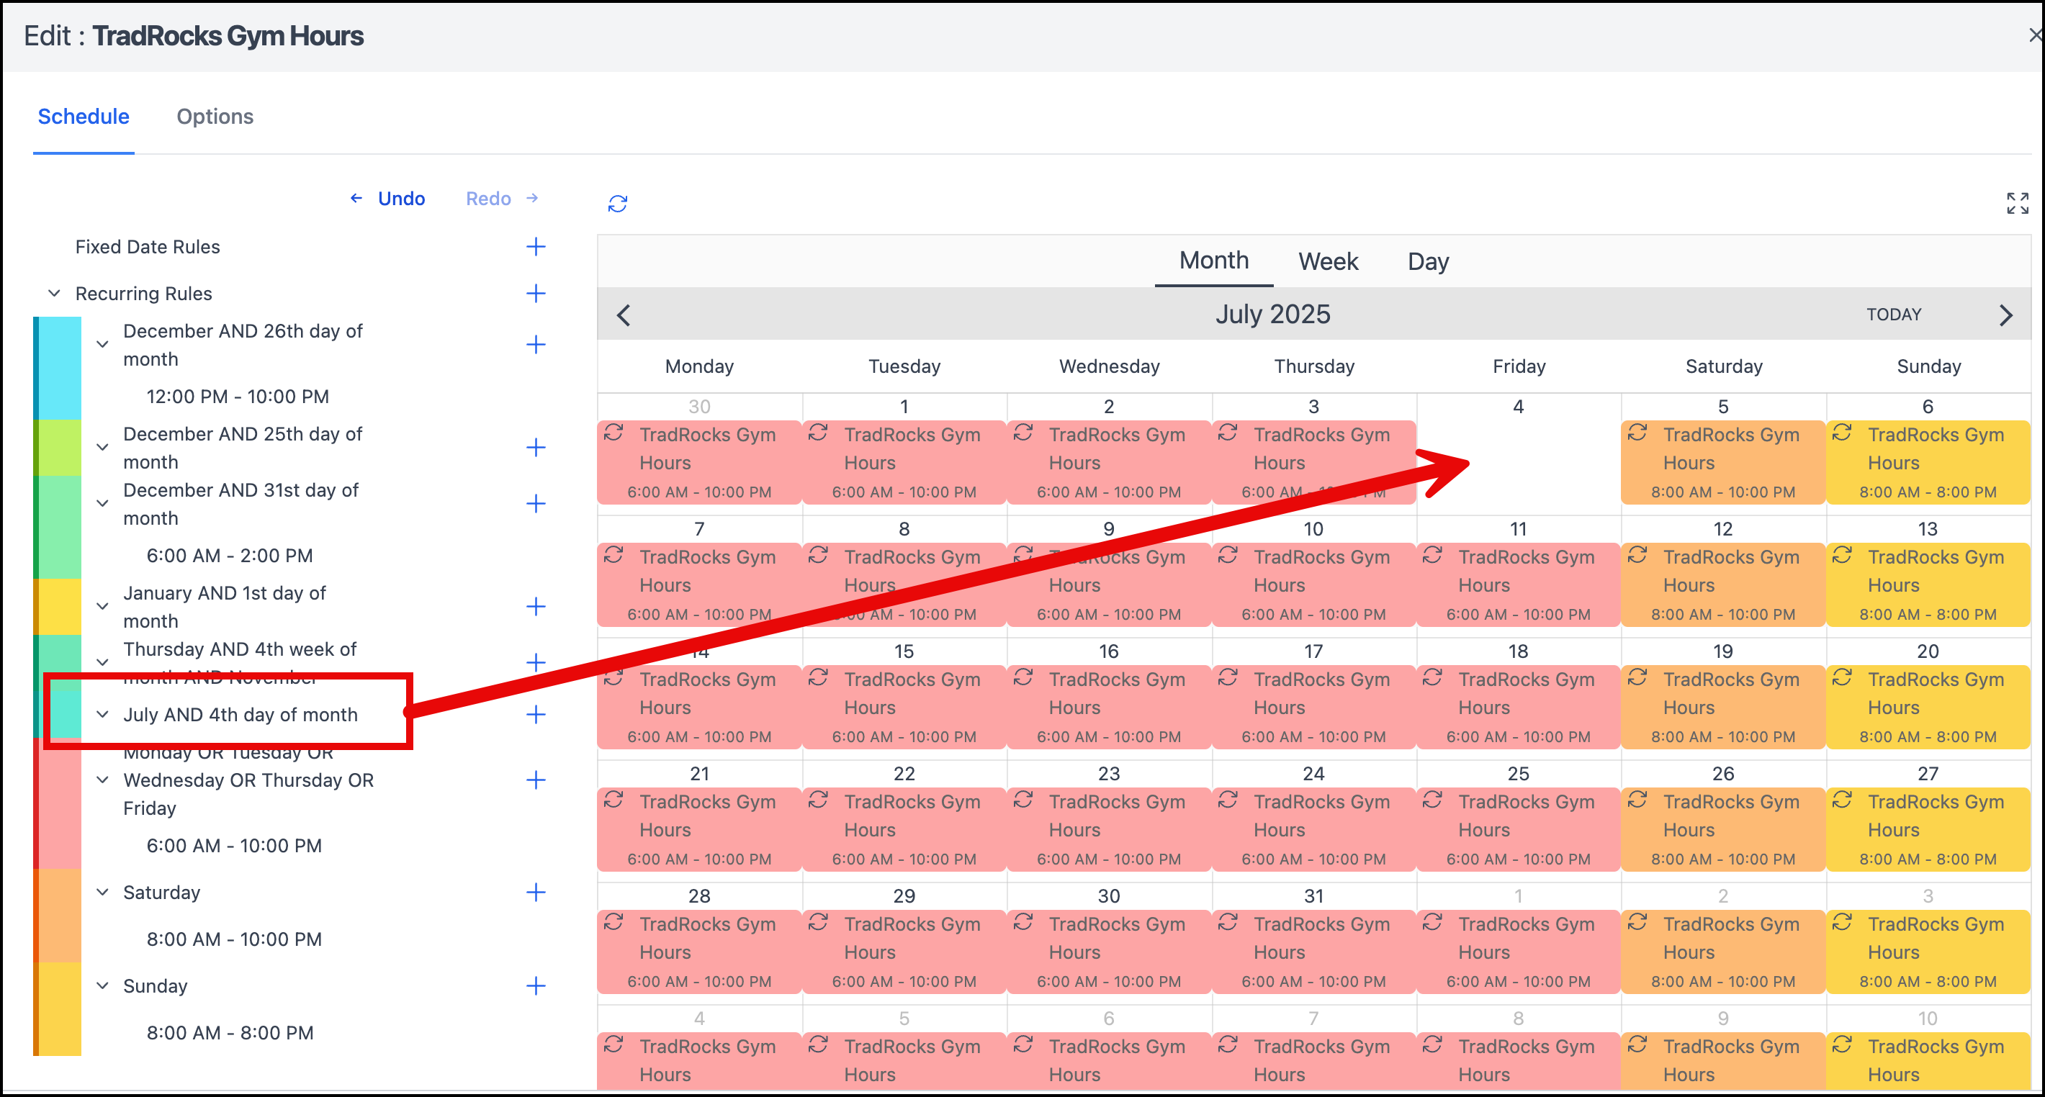Collapse the Sunday rule

102,986
